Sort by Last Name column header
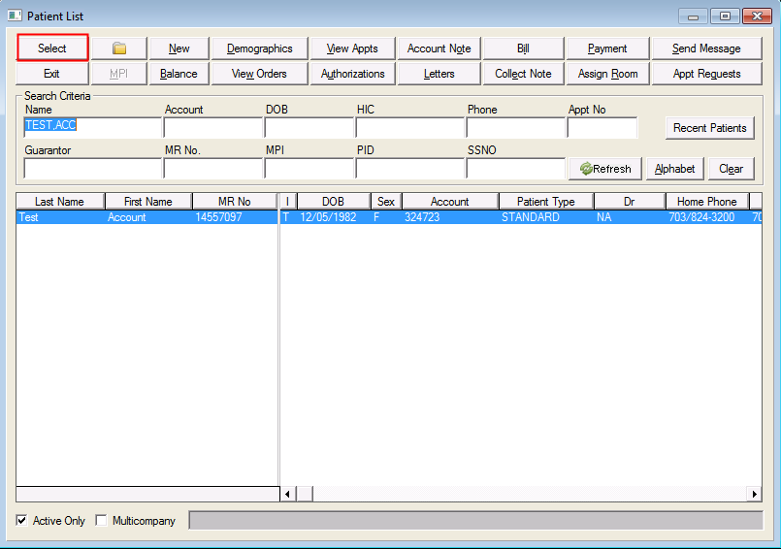Screen dimensions: 781x549 (59, 202)
